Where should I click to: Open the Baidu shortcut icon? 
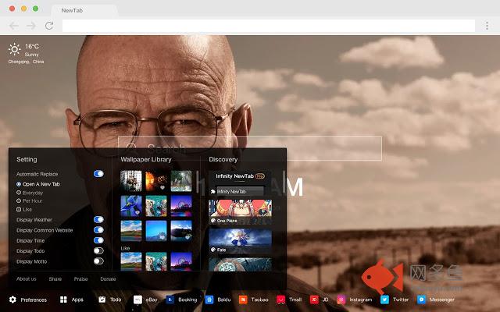[209, 300]
